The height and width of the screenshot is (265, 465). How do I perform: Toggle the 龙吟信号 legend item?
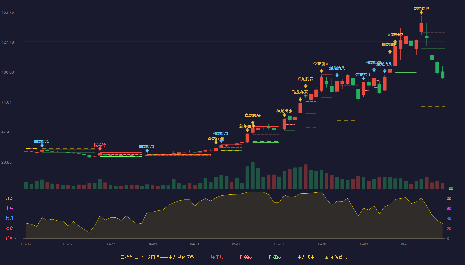[336, 257]
